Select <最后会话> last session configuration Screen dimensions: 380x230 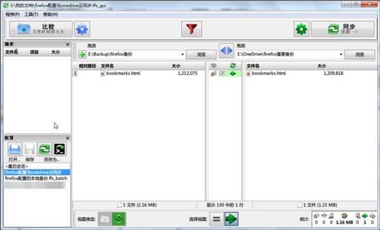[x=37, y=166]
